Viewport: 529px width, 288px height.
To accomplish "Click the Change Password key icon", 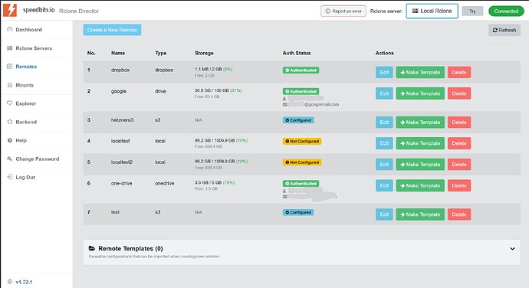I will click(x=9, y=159).
